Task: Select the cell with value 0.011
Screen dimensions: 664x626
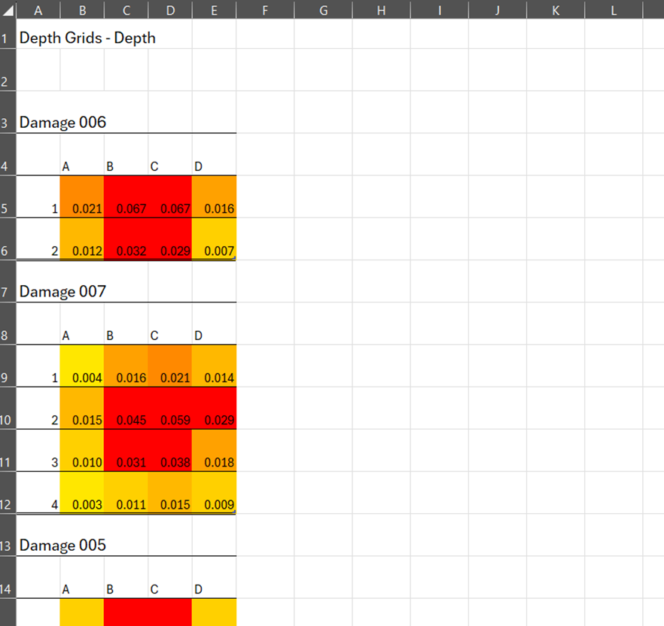Action: (126, 493)
